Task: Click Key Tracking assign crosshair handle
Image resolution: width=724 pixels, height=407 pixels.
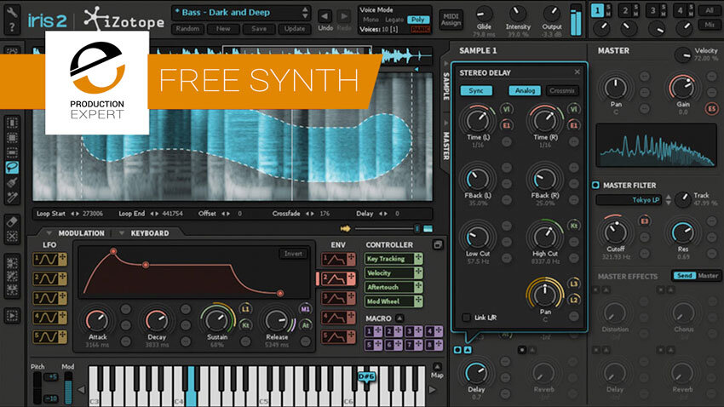Action: click(418, 258)
